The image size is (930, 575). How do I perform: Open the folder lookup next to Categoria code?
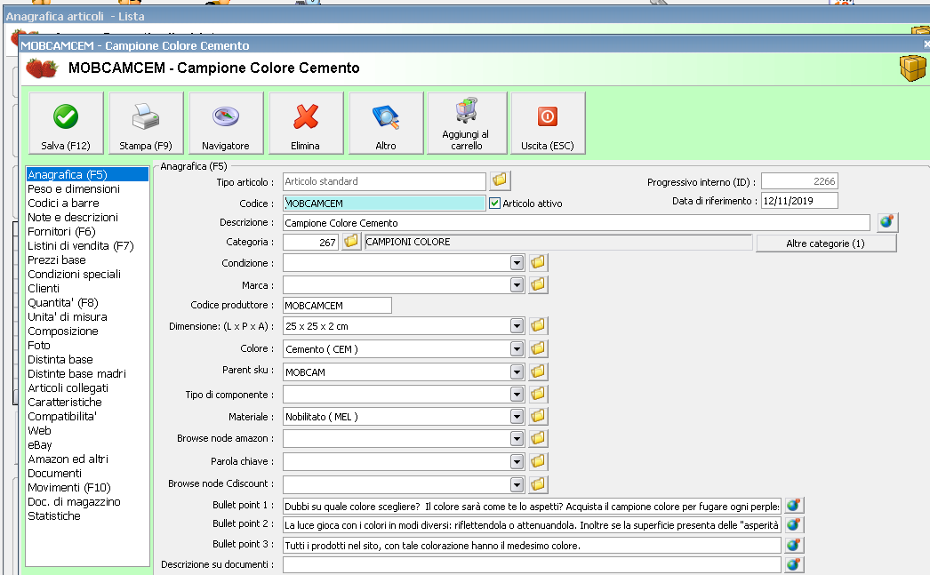click(x=351, y=242)
